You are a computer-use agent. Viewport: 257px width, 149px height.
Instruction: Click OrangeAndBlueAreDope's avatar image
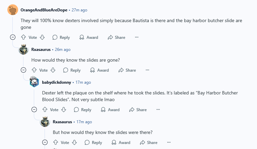click(x=13, y=10)
